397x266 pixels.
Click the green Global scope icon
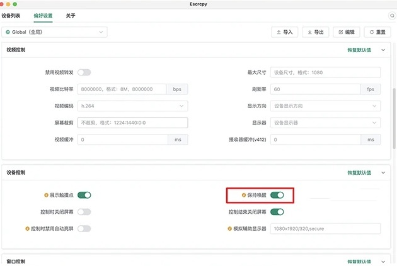pyautogui.click(x=8, y=32)
